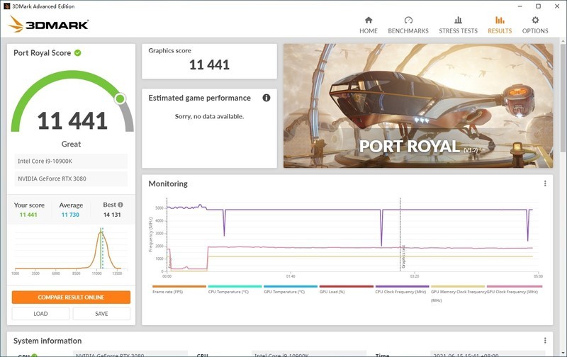Image resolution: width=567 pixels, height=357 pixels.
Task: Click the 3DMark logo
Action: click(x=48, y=24)
